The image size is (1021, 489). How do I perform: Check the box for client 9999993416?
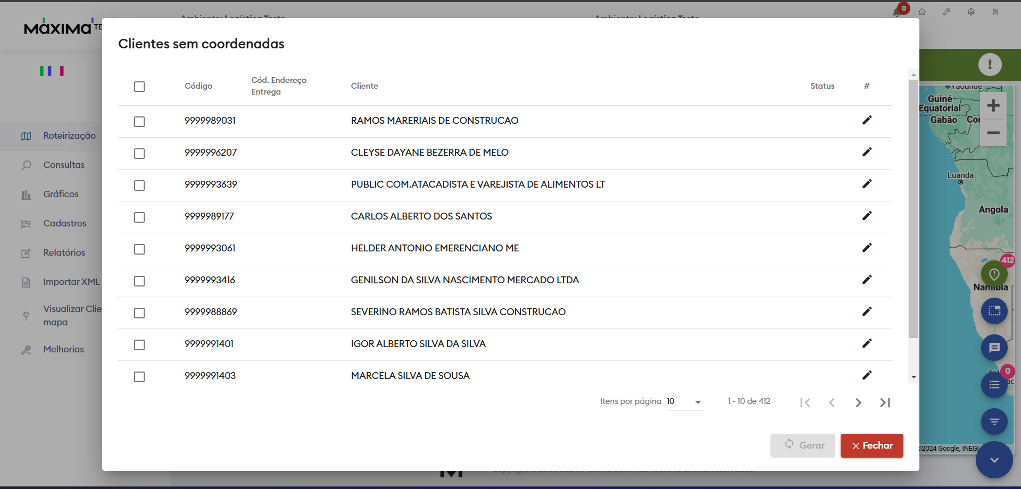139,281
